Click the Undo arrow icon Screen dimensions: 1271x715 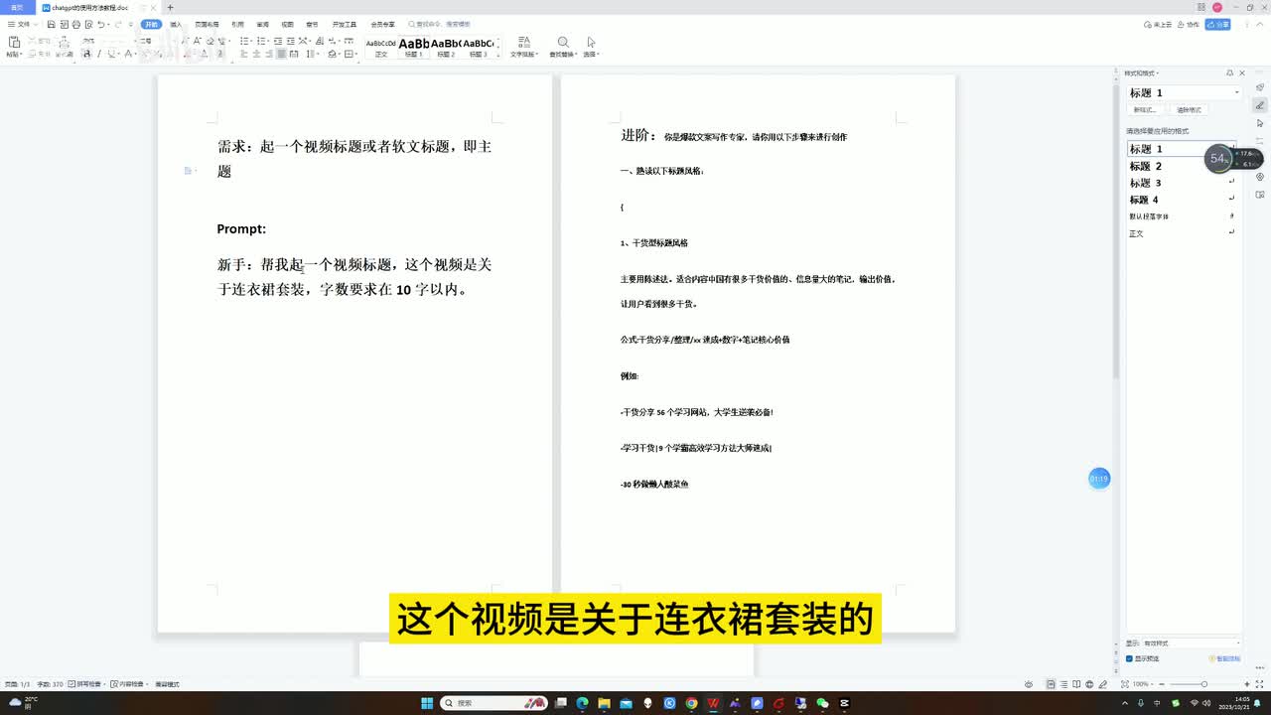pyautogui.click(x=101, y=24)
